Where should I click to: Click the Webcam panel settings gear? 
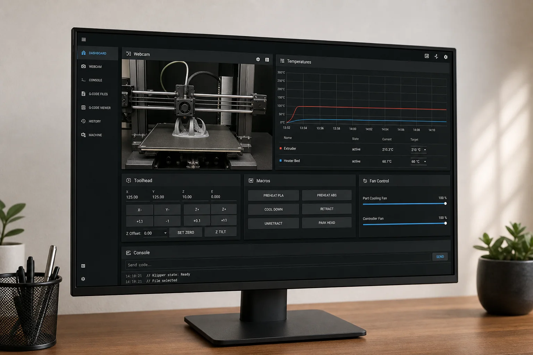coord(258,59)
